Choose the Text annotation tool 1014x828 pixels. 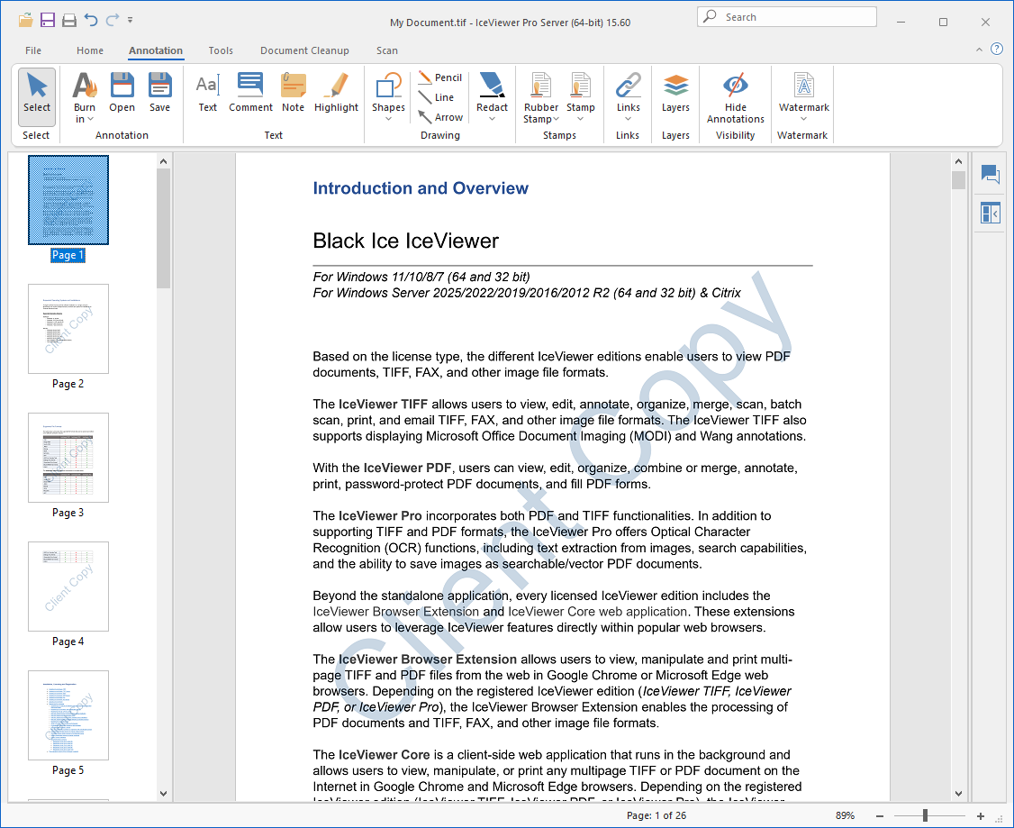click(208, 93)
